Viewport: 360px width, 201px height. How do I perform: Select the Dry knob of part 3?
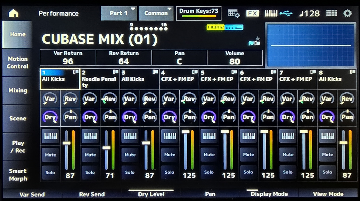[x=130, y=117]
